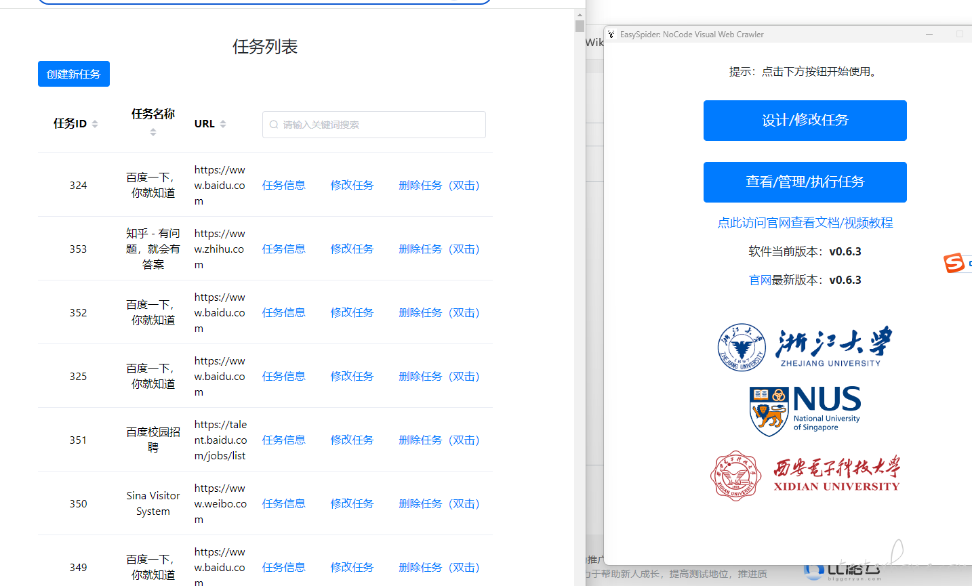Click 修改任务 for task 349
This screenshot has height=586, width=972.
point(352,567)
